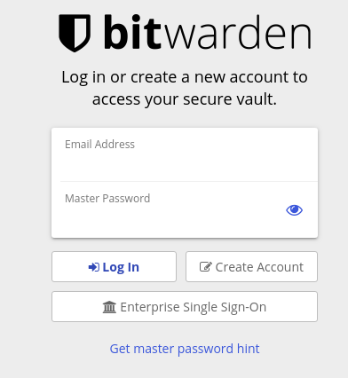This screenshot has width=348, height=378.
Task: Click the bank building icon for Enterprise SSO
Action: click(x=109, y=307)
